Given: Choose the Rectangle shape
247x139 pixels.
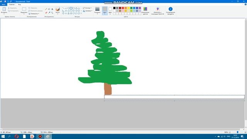Looking at the screenshot, I should coord(71,8).
